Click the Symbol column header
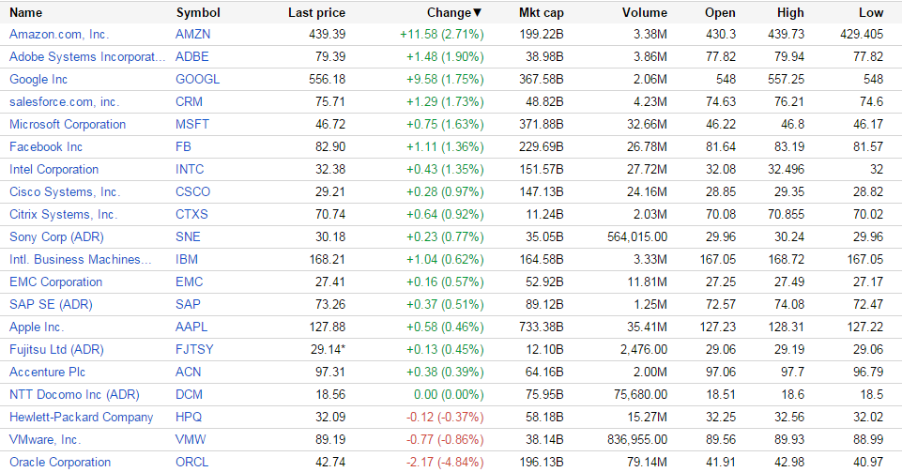Viewport: 902px width, 472px height. 198,12
